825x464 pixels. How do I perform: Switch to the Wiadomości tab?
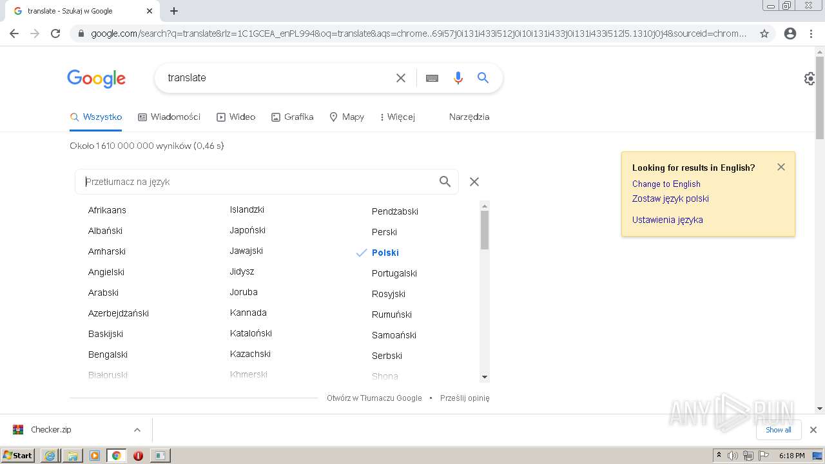click(x=170, y=117)
